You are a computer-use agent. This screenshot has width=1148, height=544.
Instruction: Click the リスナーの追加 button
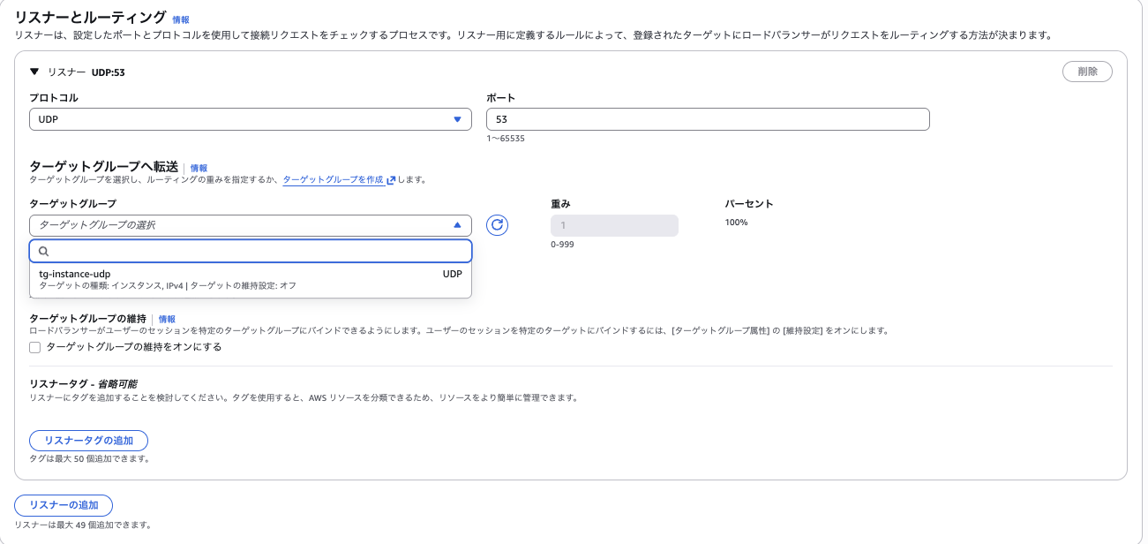(x=63, y=505)
